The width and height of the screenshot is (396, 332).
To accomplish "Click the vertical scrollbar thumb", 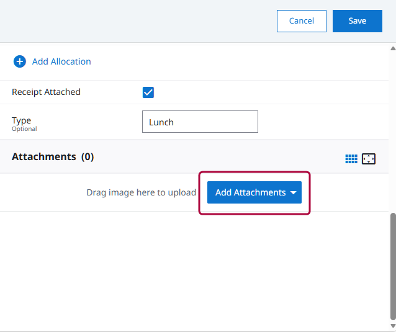I will (393, 266).
